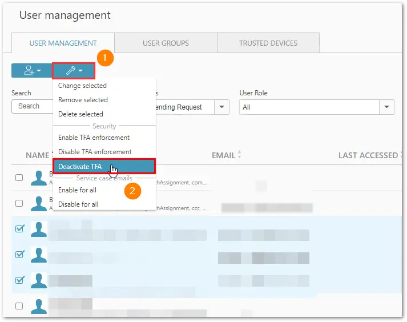Click the first row user avatar icon
This screenshot has height=322, width=407.
[39, 178]
